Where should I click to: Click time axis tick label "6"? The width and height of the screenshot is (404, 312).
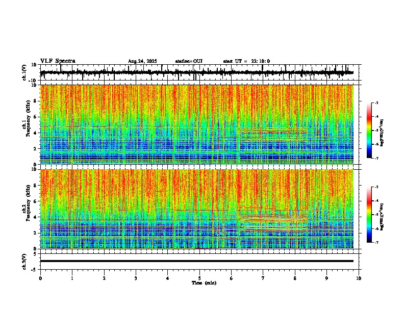click(231, 278)
